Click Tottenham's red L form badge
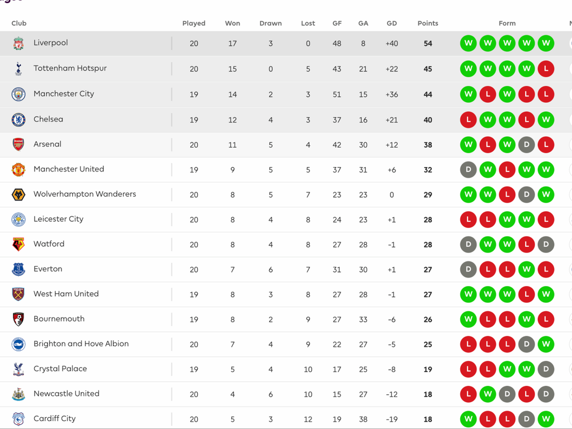The image size is (572, 429). 546,69
